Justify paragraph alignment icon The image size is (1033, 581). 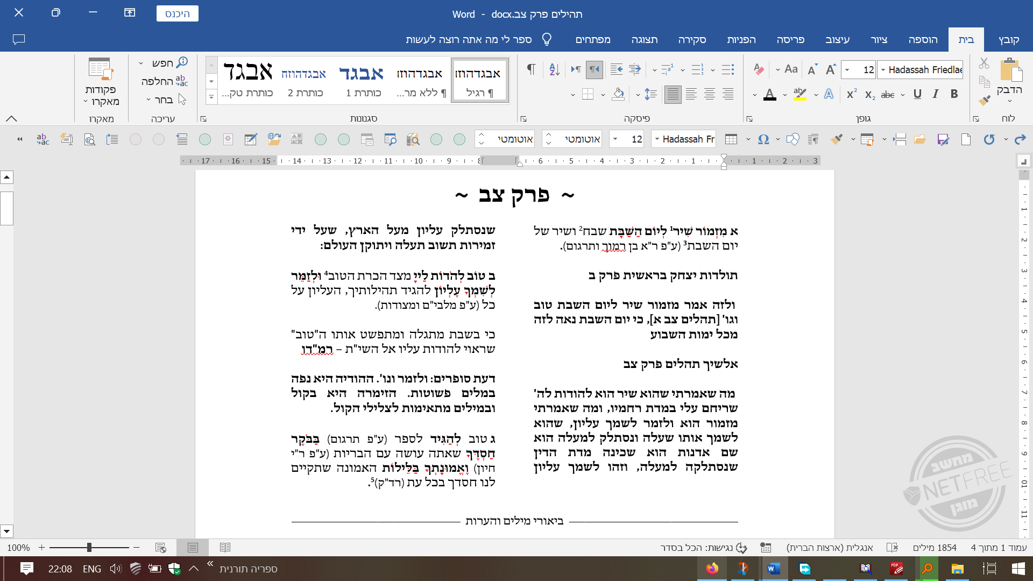point(673,94)
